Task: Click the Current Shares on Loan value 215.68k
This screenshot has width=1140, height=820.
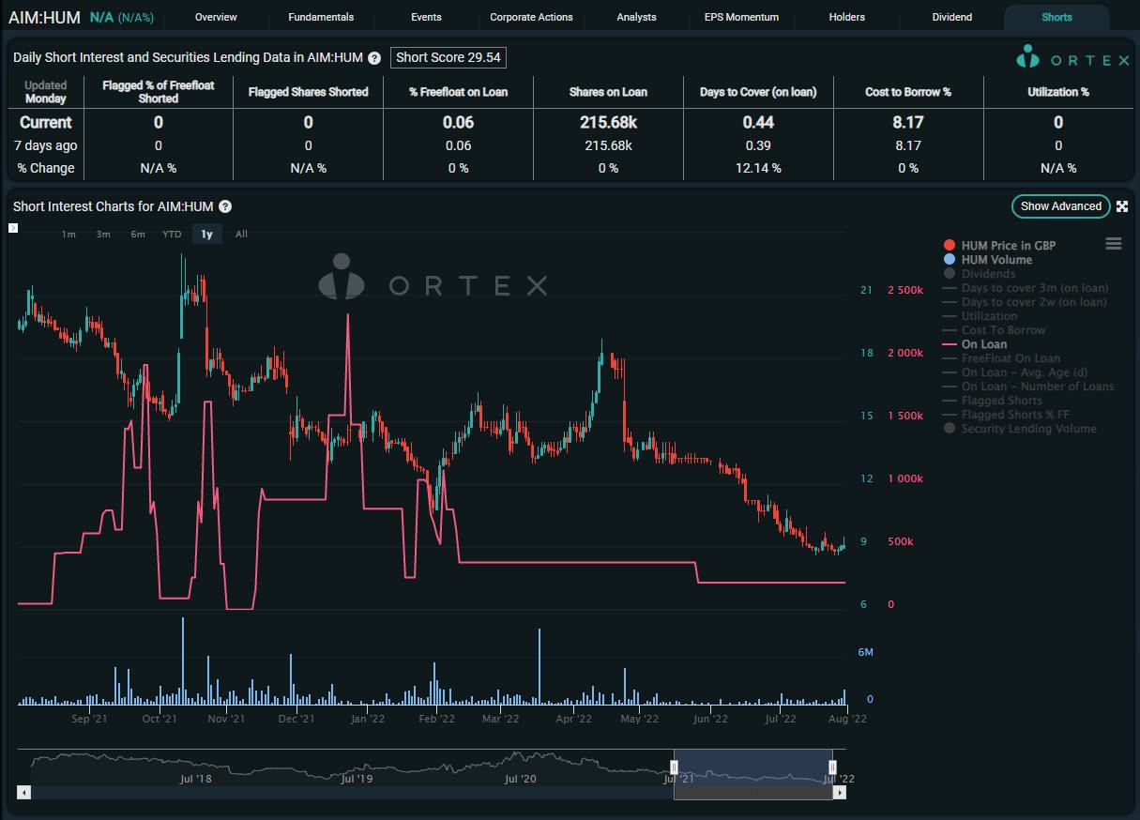Action: [x=608, y=122]
